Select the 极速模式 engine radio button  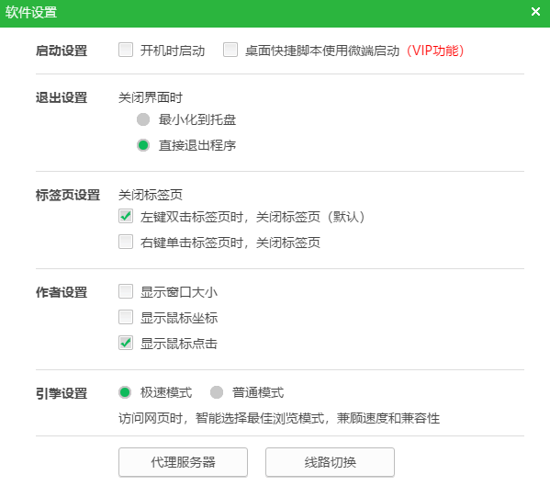(x=125, y=392)
